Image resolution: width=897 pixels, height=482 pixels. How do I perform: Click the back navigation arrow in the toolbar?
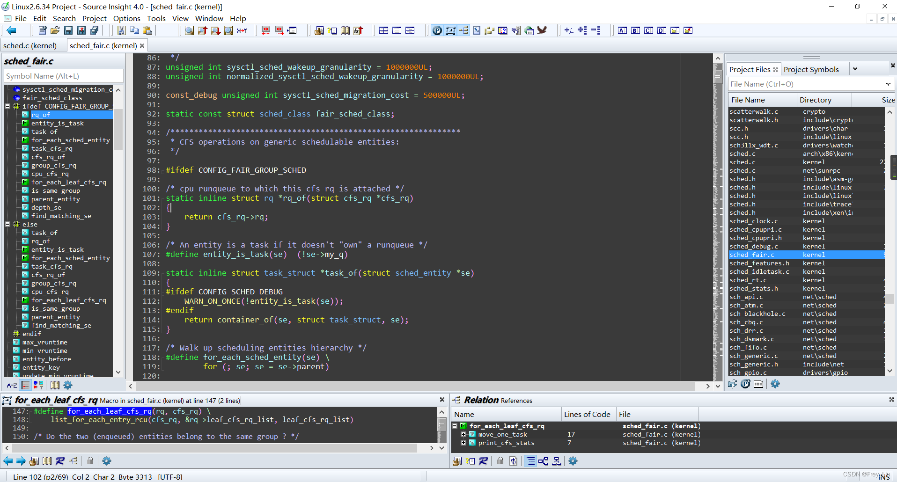pyautogui.click(x=11, y=30)
